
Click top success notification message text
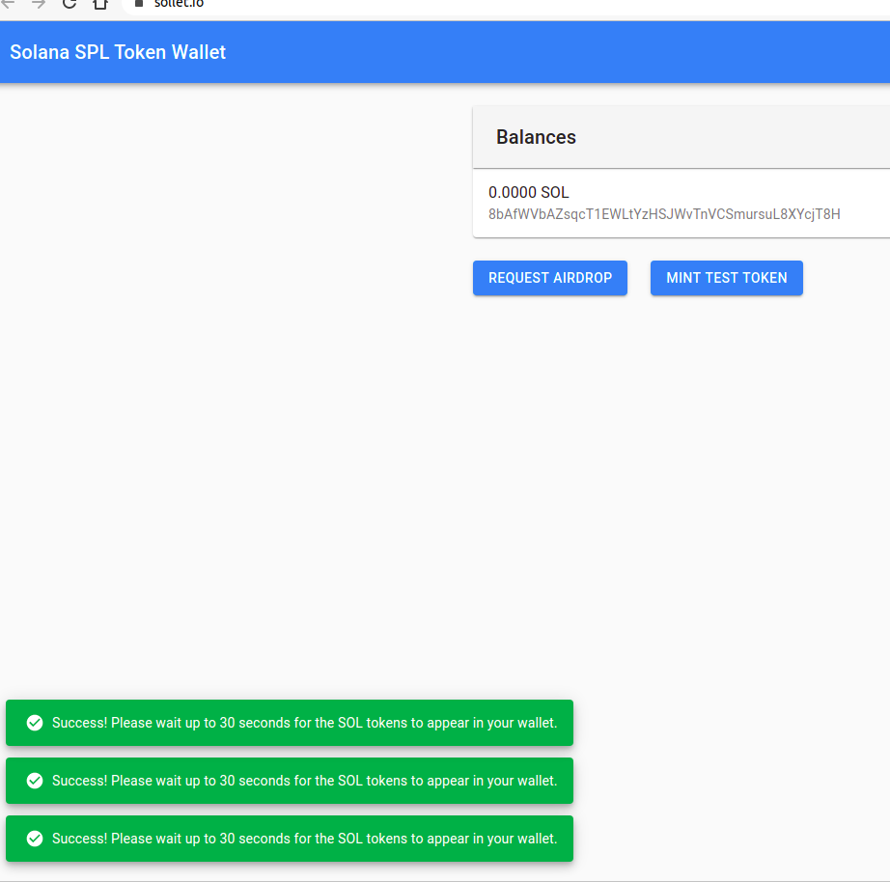tap(304, 723)
